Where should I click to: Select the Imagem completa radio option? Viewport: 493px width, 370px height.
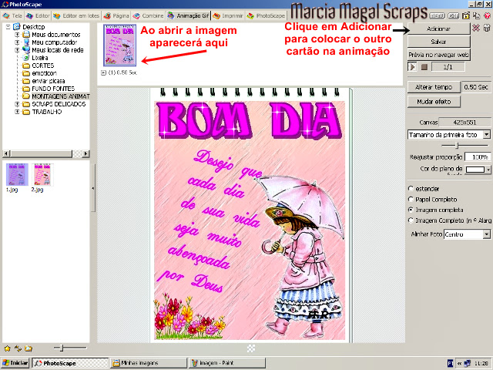pyautogui.click(x=411, y=210)
